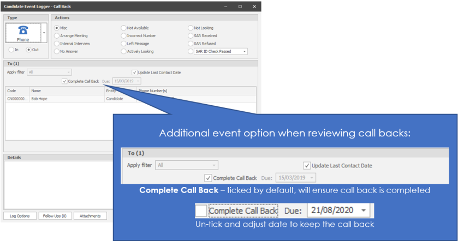Screen dimensions: 458x241
Task: Untick the Complete Call Back checkbox
Action: pyautogui.click(x=65, y=81)
